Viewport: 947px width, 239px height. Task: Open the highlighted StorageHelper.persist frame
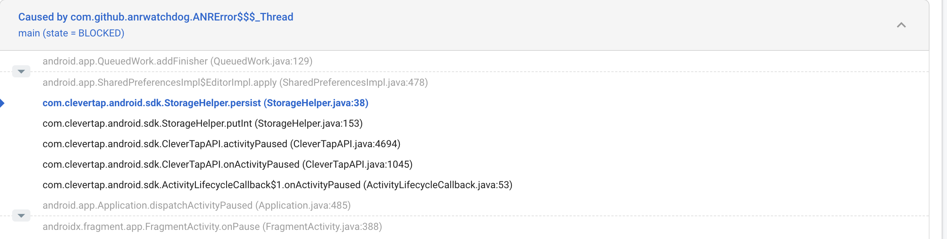tap(205, 103)
